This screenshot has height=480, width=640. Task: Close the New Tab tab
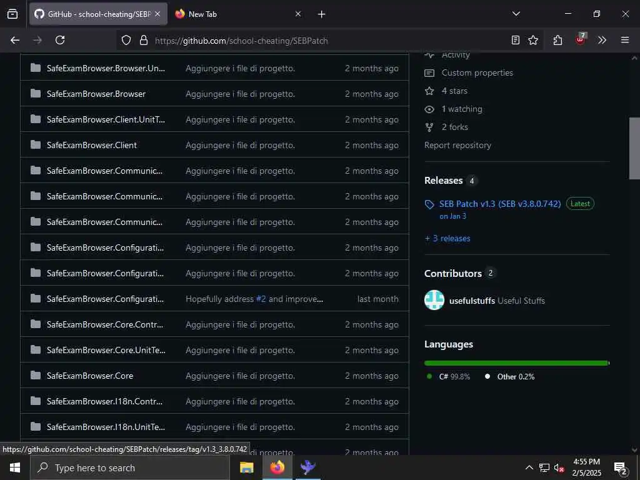pos(298,14)
